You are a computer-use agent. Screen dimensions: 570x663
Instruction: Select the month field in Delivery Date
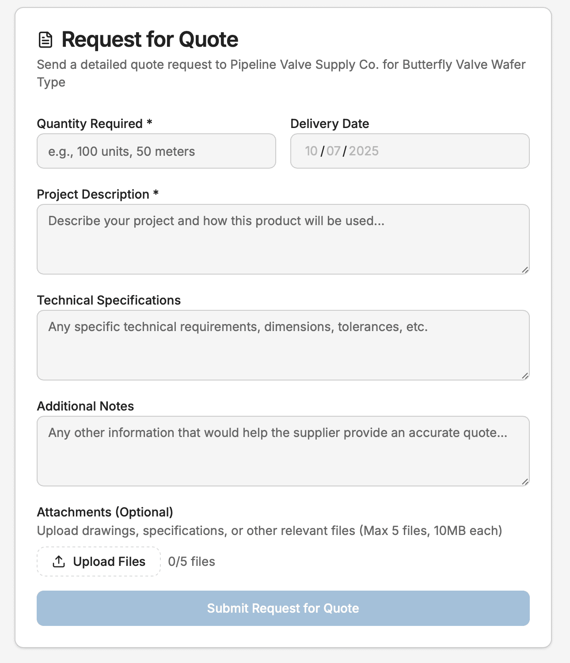click(312, 151)
